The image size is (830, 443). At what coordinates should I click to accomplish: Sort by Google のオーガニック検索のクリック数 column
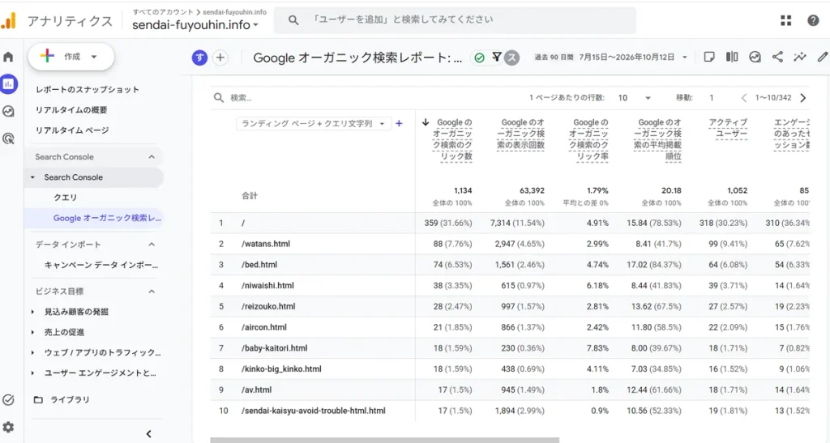click(x=452, y=139)
